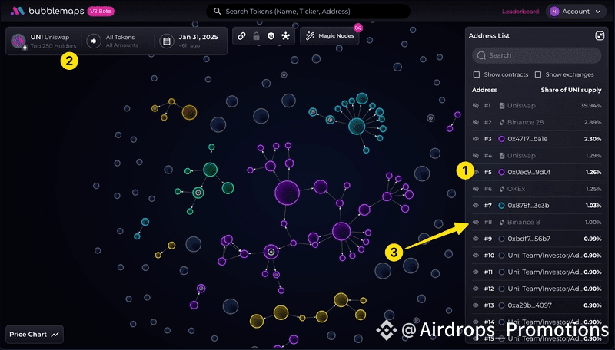
Task: Click the 39.94% share value
Action: 590,106
